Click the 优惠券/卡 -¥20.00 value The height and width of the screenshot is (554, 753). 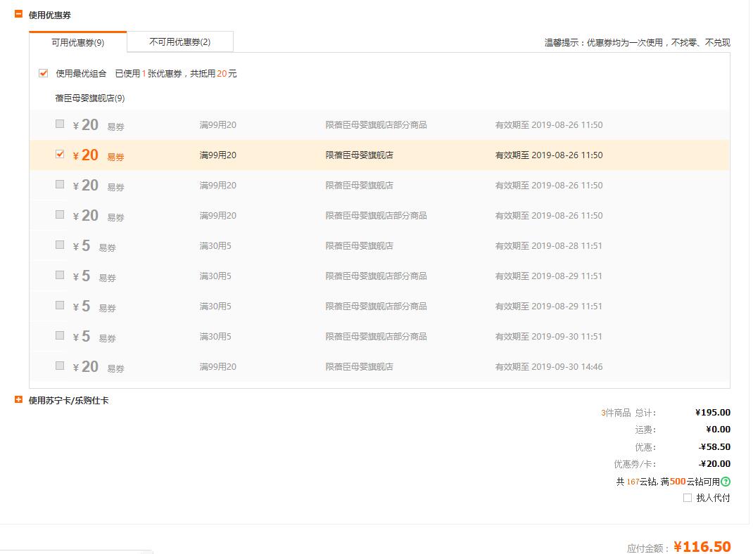[x=714, y=464]
